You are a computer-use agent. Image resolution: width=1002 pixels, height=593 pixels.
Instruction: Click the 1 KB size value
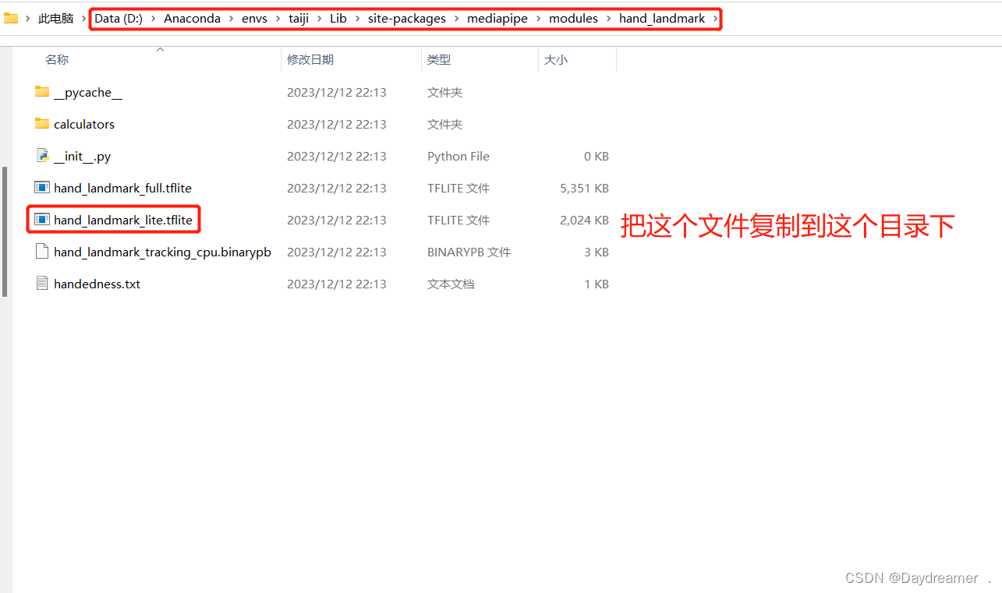click(596, 284)
